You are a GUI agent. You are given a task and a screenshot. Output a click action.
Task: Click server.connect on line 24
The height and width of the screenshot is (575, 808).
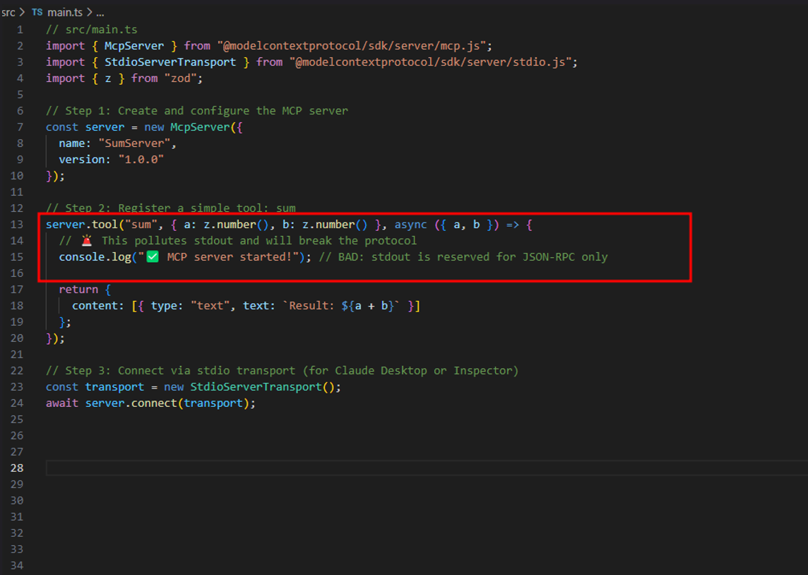click(x=132, y=403)
